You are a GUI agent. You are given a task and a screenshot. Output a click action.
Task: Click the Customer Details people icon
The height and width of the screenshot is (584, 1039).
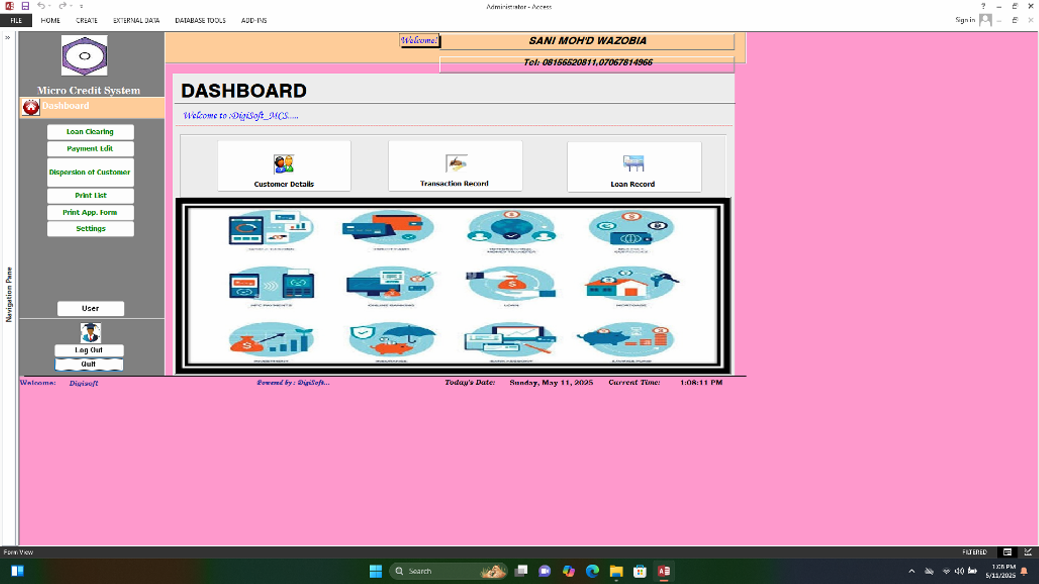click(284, 163)
